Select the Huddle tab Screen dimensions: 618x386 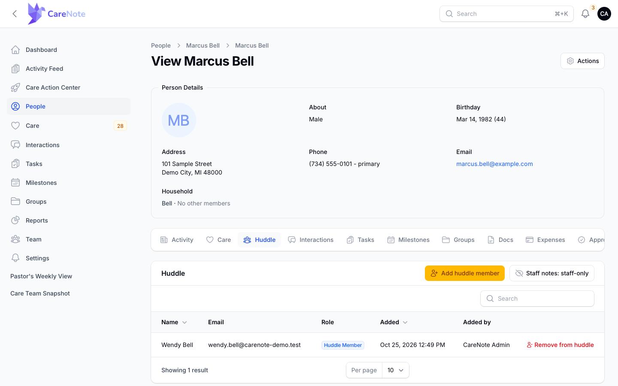point(259,240)
